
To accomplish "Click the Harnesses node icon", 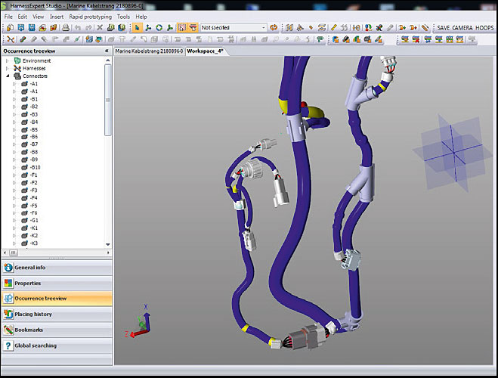I will tap(17, 68).
